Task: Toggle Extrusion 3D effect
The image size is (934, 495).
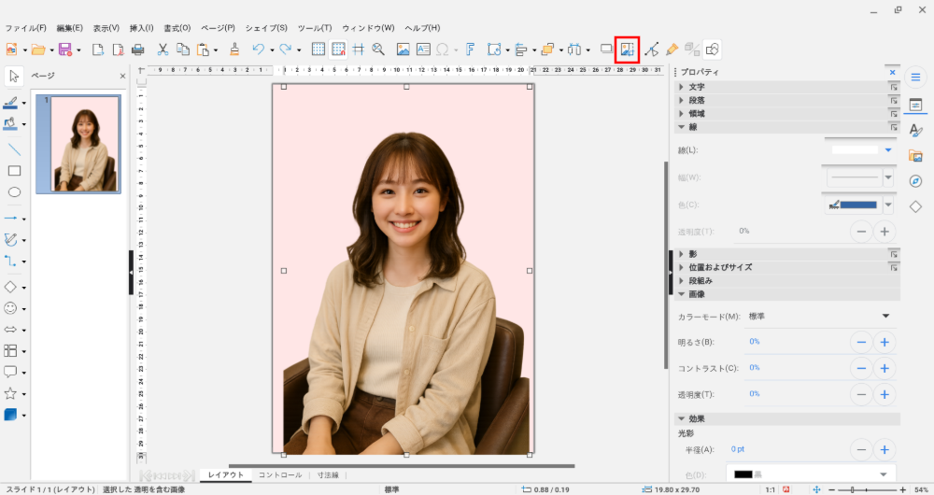Action: [x=691, y=49]
